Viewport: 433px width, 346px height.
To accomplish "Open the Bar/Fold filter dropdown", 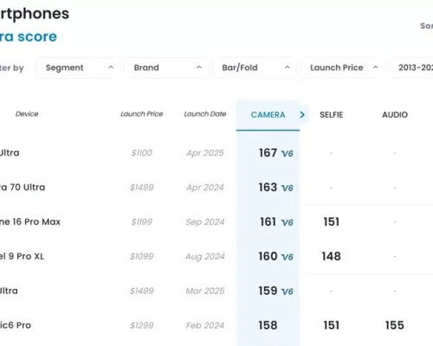I will coord(255,67).
